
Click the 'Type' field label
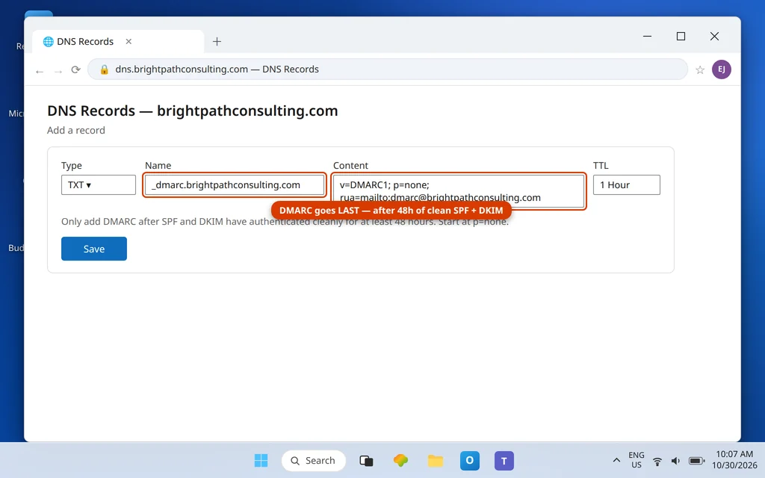coord(71,165)
